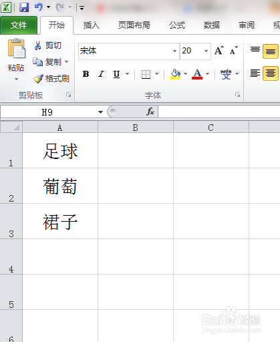Expand fill color dropdown arrow
Screen dimensions: 280x342
[185, 73]
